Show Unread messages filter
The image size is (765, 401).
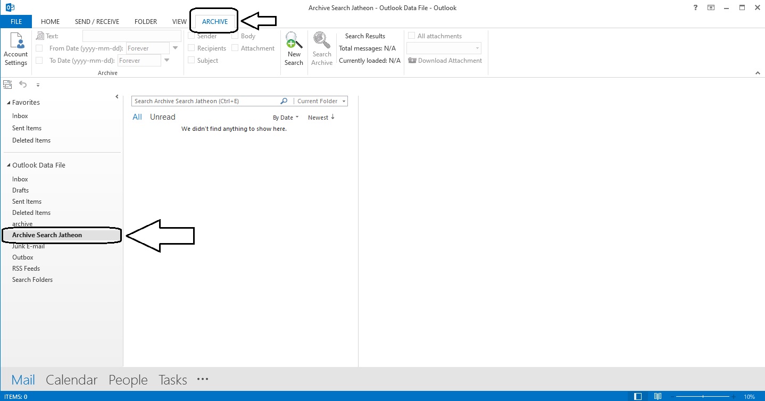(x=163, y=117)
